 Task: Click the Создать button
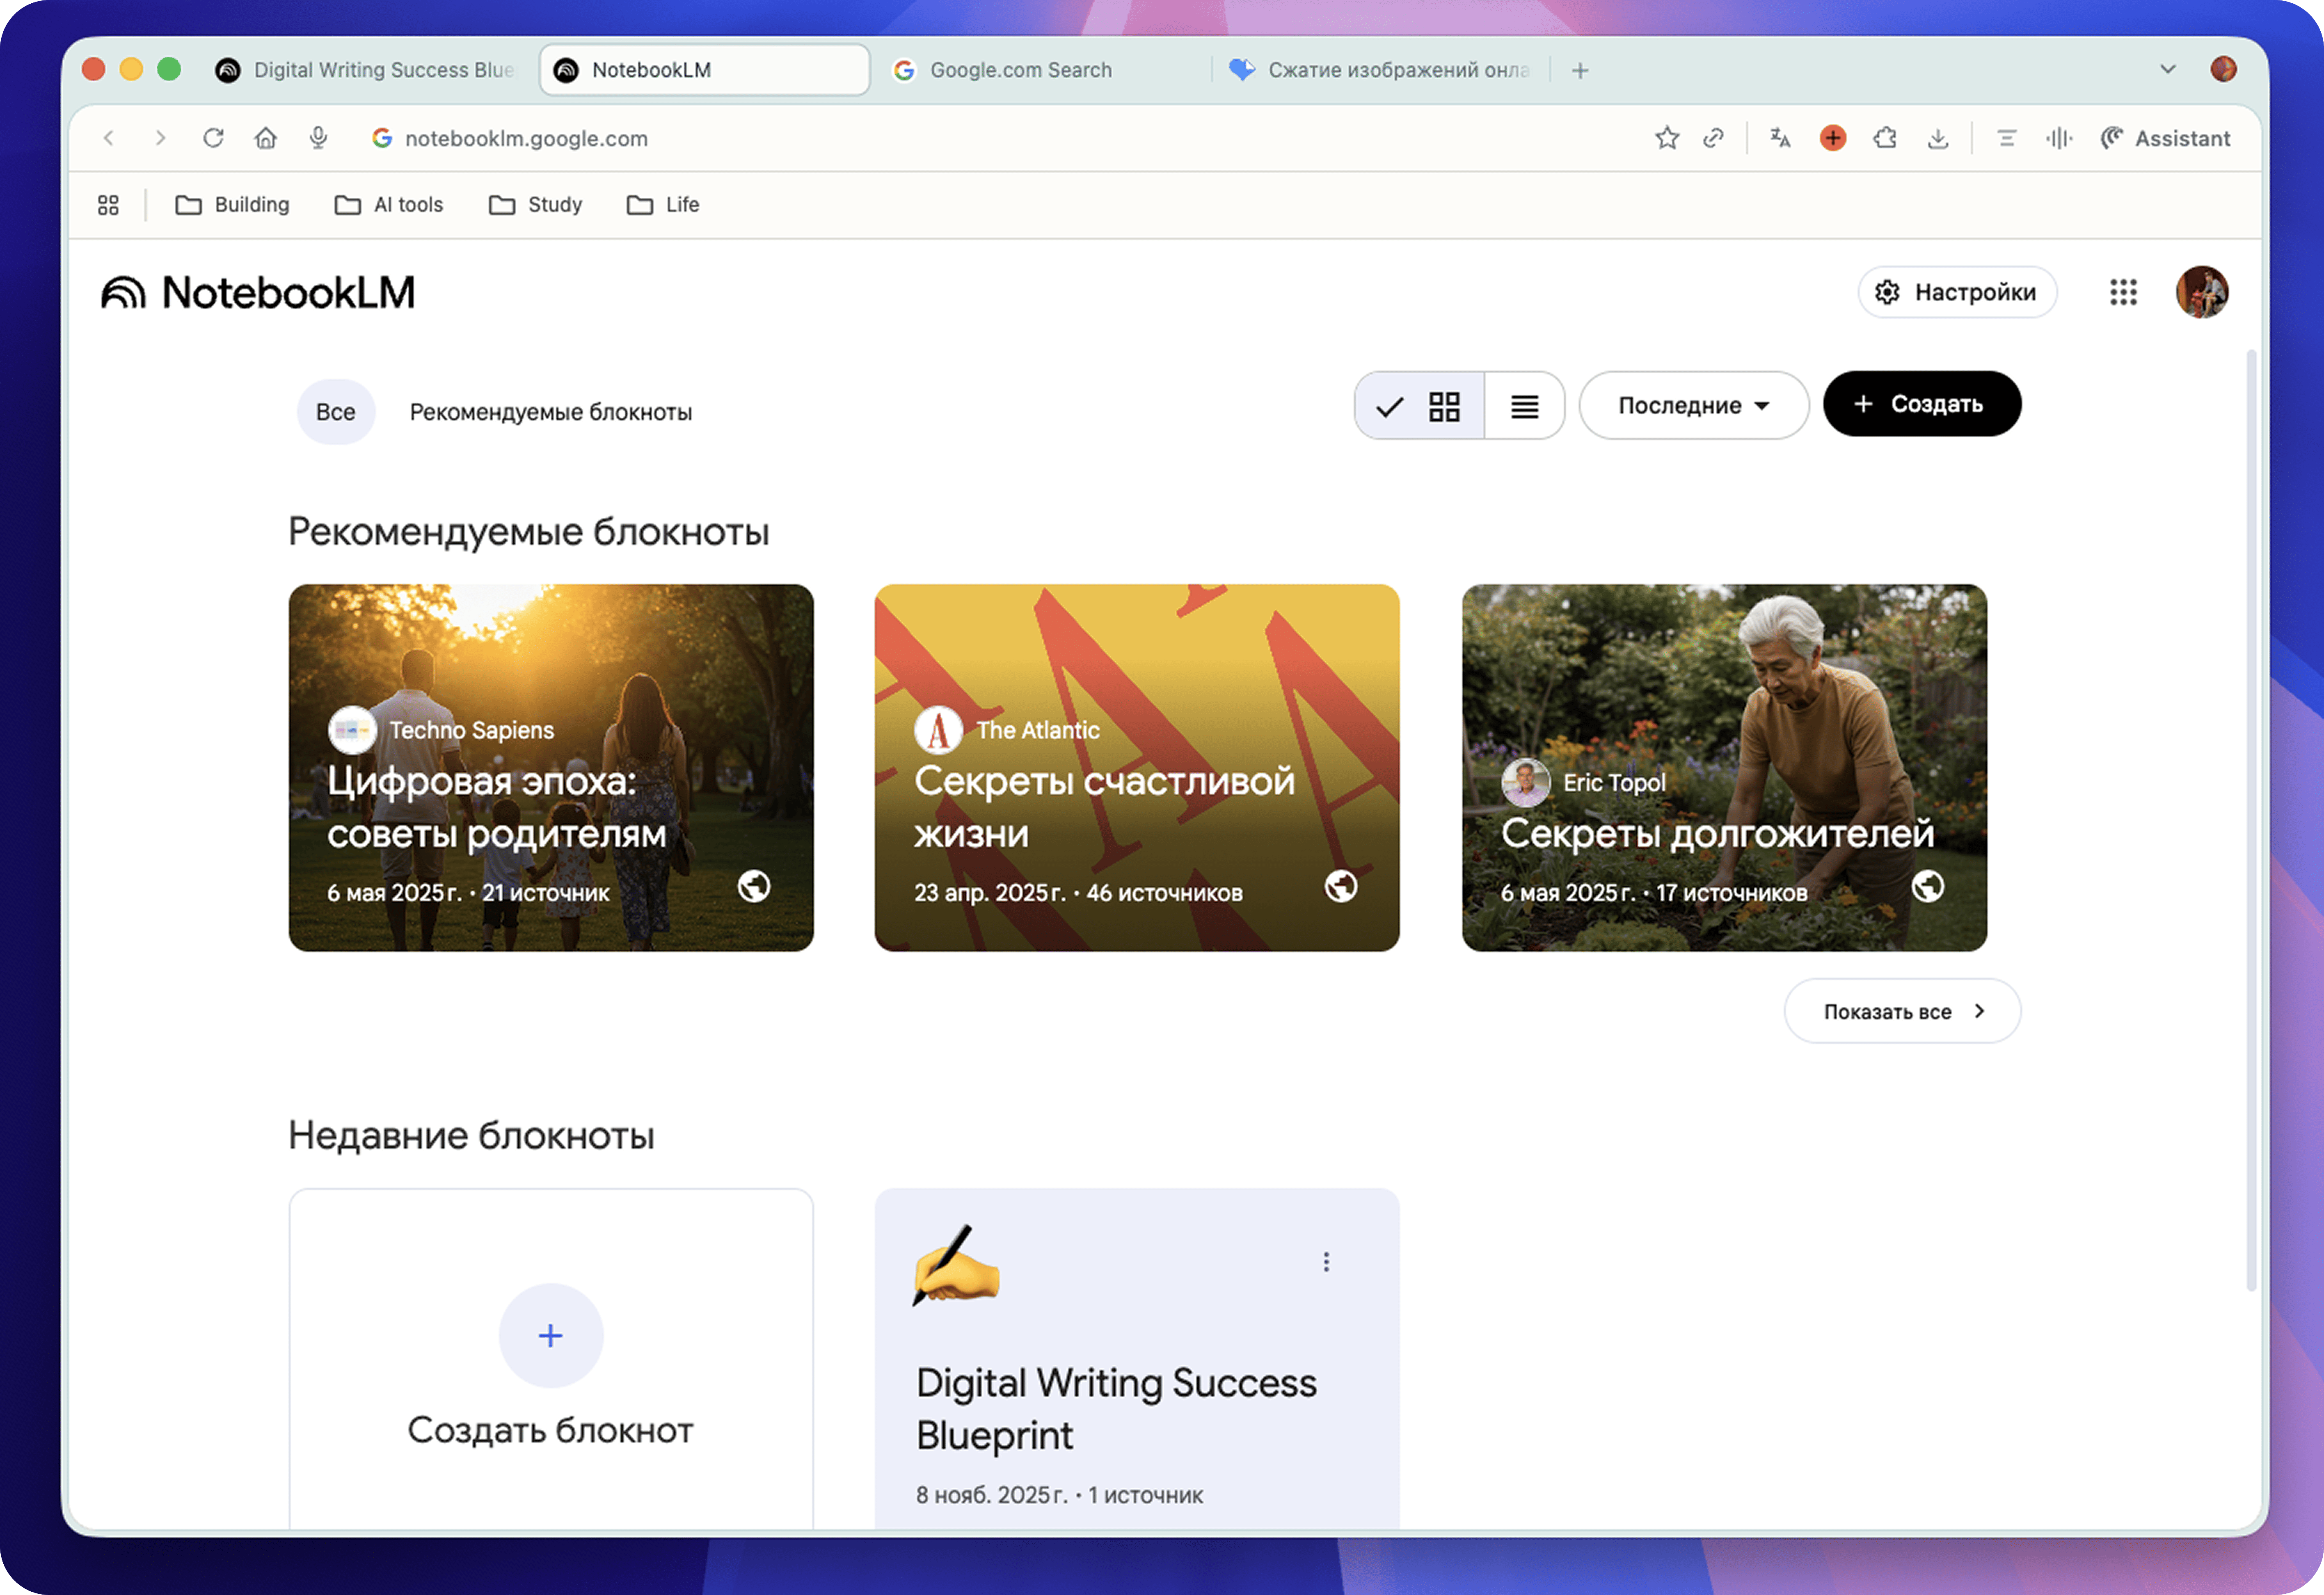(x=1921, y=404)
